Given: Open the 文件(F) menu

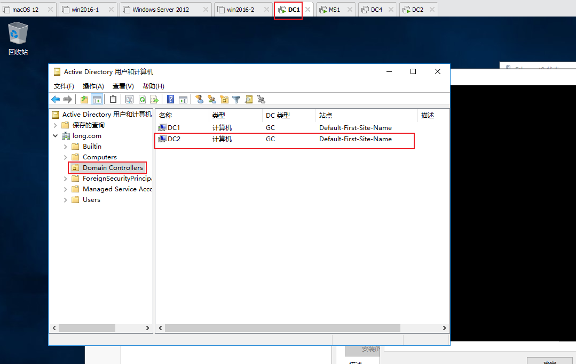Looking at the screenshot, I should pyautogui.click(x=64, y=86).
